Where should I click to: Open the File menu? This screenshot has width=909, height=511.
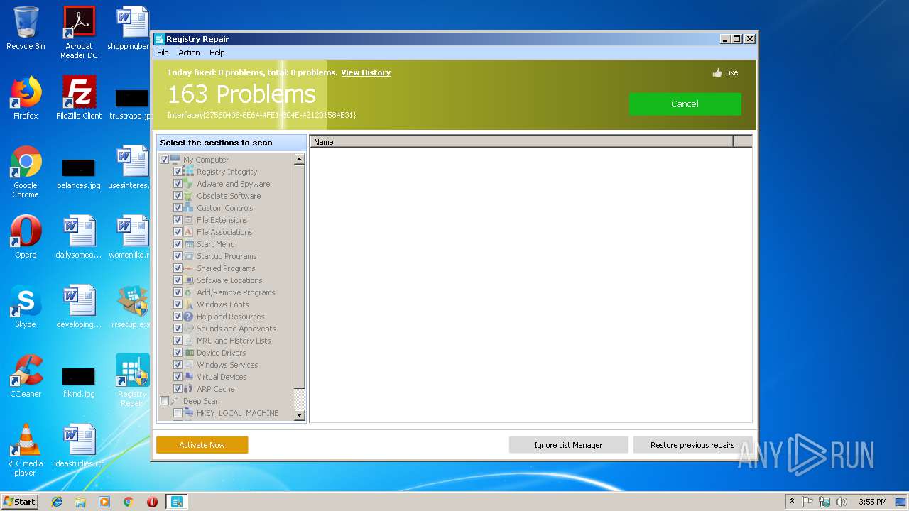[x=163, y=53]
